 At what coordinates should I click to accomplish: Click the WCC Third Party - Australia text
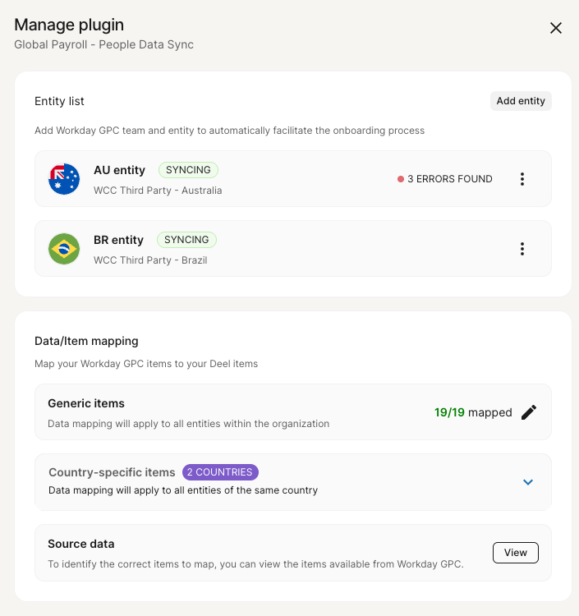(158, 191)
